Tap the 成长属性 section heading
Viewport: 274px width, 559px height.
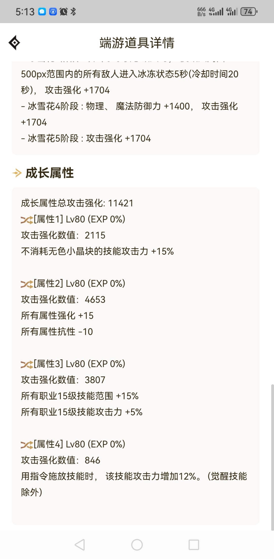(x=50, y=173)
